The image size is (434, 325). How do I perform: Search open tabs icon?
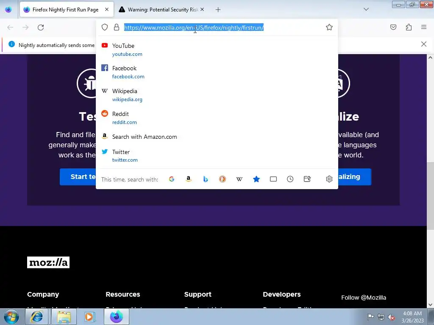[x=273, y=179]
